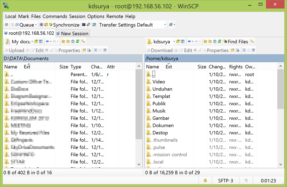Open local parent directory icon
The image size is (287, 187).
(63, 41)
